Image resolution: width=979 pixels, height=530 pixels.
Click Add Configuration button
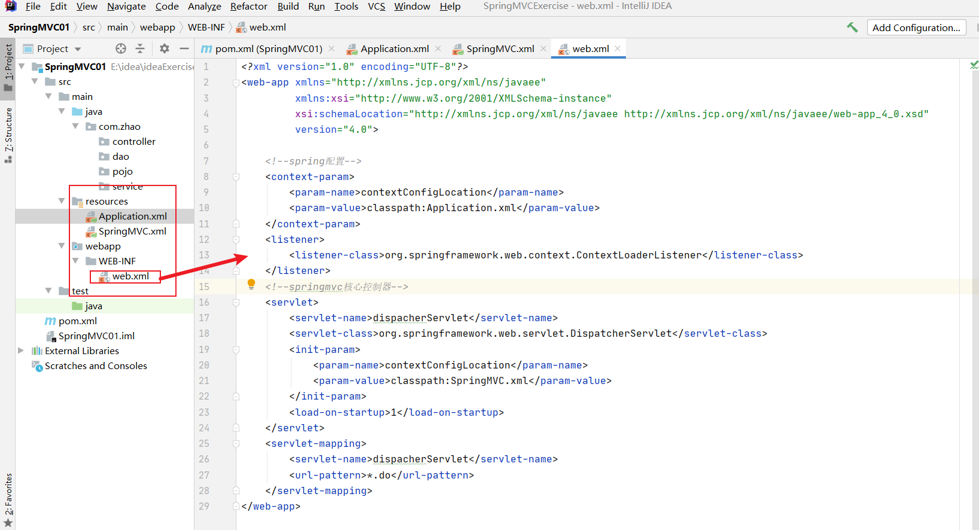coord(916,28)
